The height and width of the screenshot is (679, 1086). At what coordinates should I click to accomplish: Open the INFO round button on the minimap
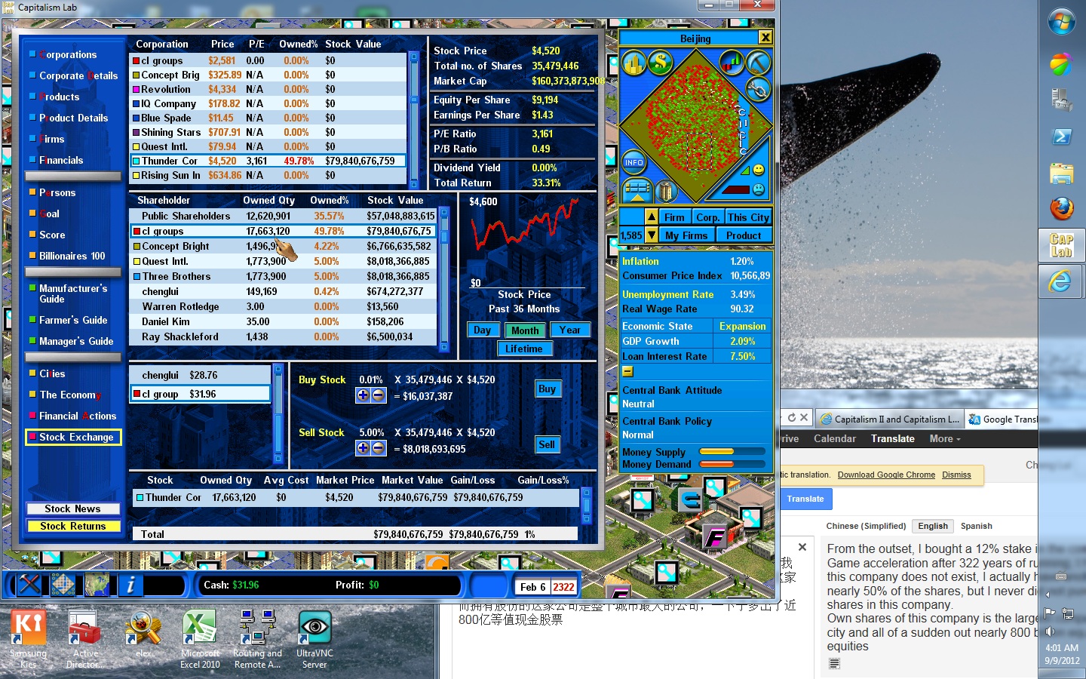[x=634, y=162]
